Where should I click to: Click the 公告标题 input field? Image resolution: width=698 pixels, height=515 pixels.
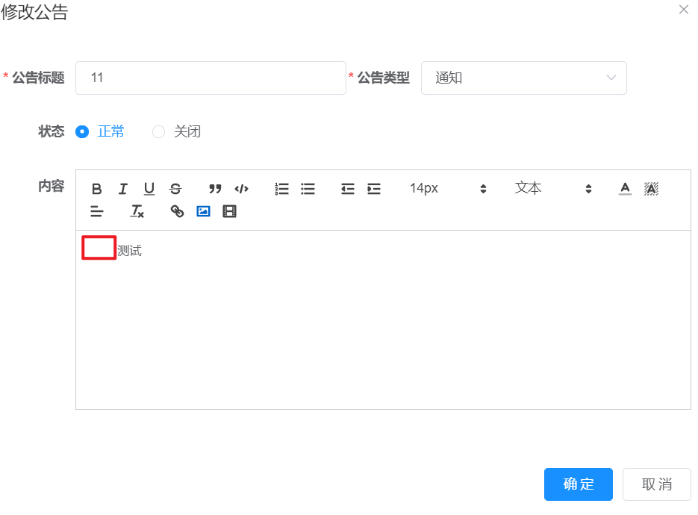211,78
